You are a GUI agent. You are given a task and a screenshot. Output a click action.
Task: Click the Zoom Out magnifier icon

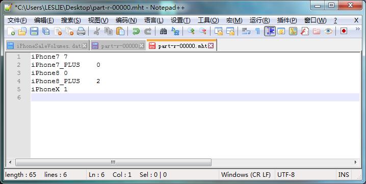(202, 31)
